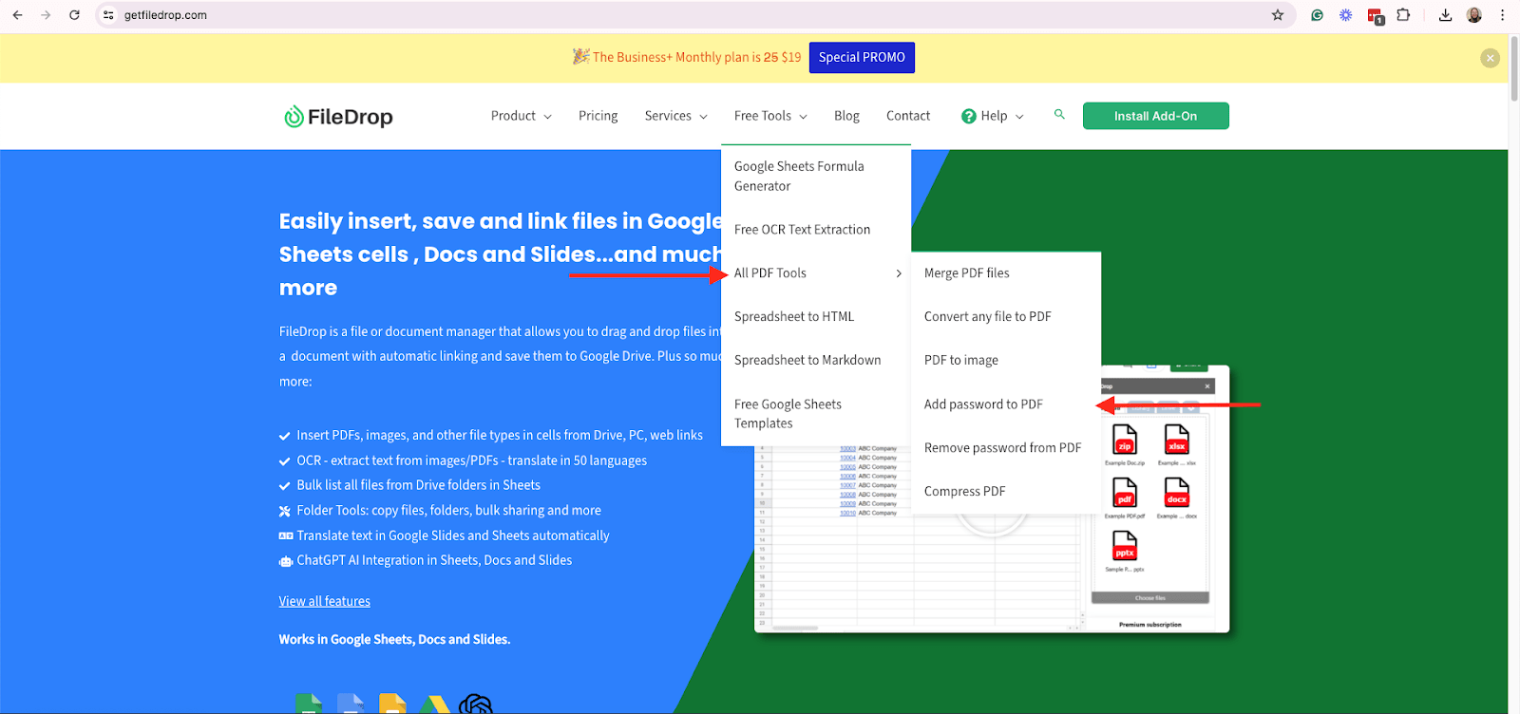
Task: Open the Contact page
Action: click(908, 116)
